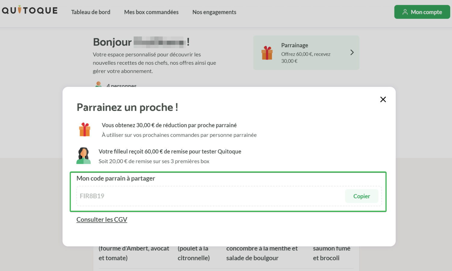
Task: Click the gift icon in Parrainage card
Action: (x=267, y=53)
